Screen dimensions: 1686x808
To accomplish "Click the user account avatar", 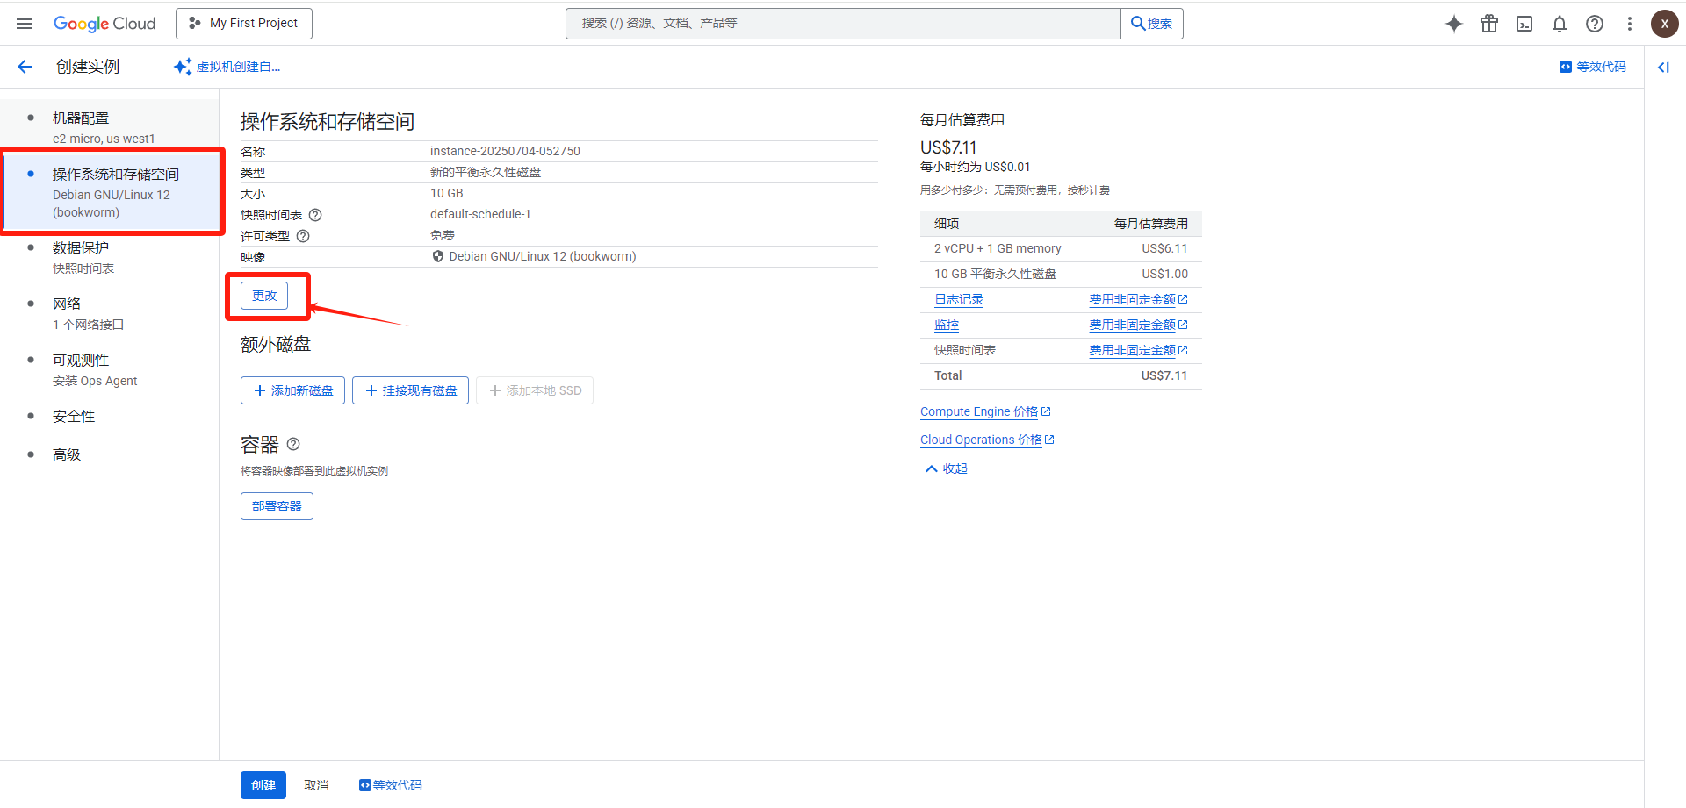I will pos(1665,24).
